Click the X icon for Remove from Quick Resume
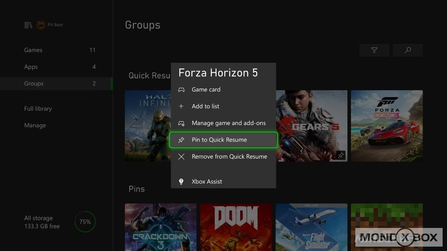This screenshot has height=251, width=447. click(181, 156)
